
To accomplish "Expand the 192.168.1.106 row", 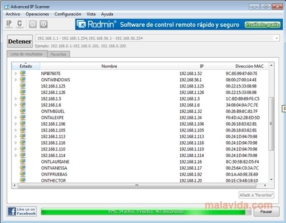I will 15,124.
